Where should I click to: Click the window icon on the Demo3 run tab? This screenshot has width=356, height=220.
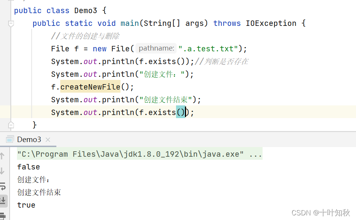click(10, 139)
